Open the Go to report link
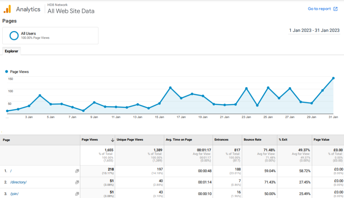 click(x=320, y=9)
